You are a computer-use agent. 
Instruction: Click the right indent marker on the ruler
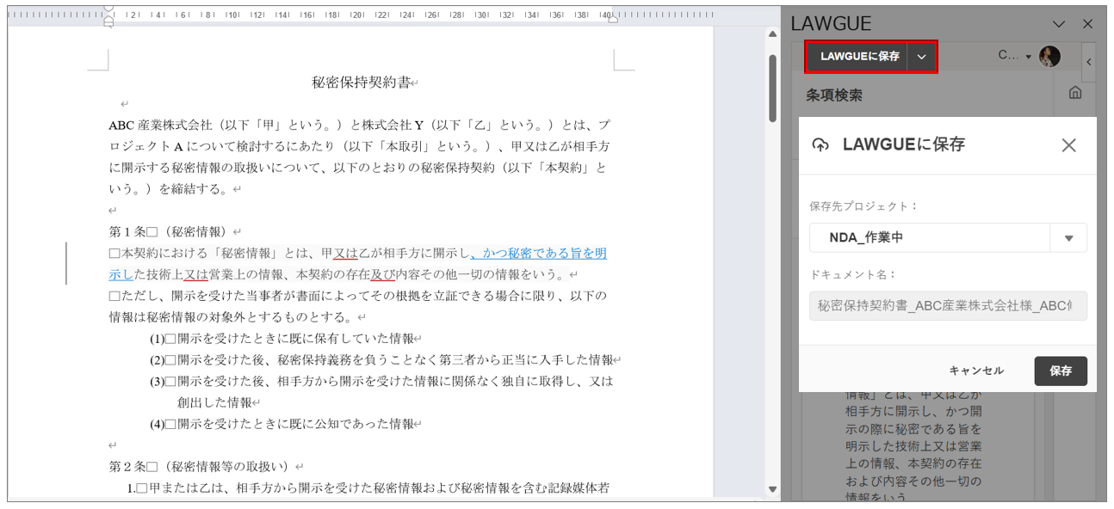click(612, 17)
